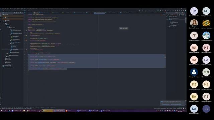Viewport: 214px width, 120px height.
Task: Select participant avatar with initials КА
Action: tap(194, 109)
